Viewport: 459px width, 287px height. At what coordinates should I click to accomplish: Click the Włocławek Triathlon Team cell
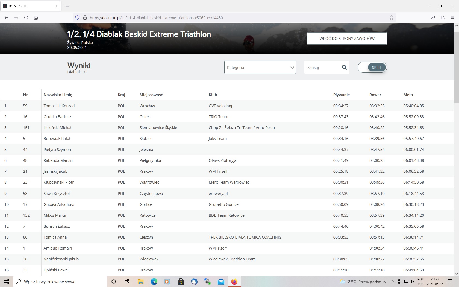232,259
